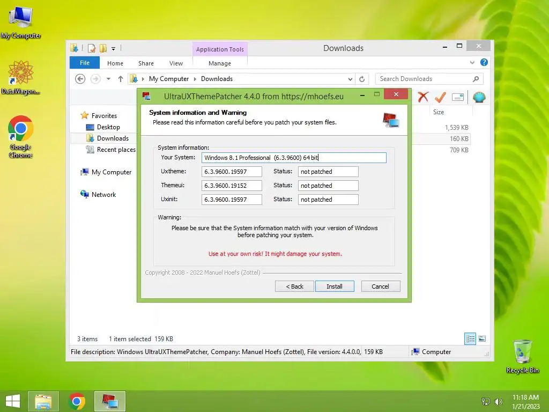
Task: Expand the ribbon with the chevron
Action: [472, 63]
